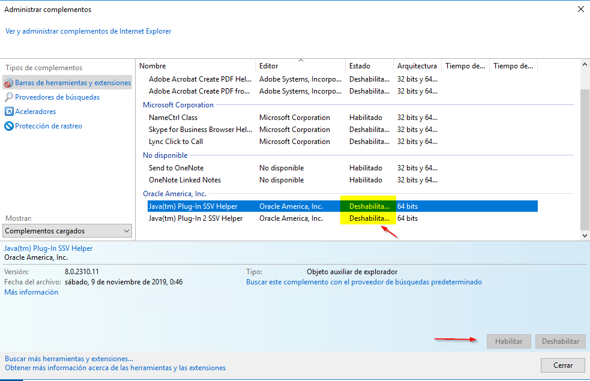590x381 pixels.
Task: Click the search providers magnifier icon
Action: (9, 97)
